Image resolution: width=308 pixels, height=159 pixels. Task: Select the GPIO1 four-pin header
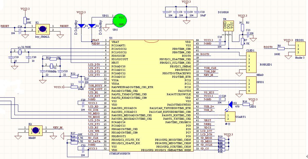pos(251,85)
